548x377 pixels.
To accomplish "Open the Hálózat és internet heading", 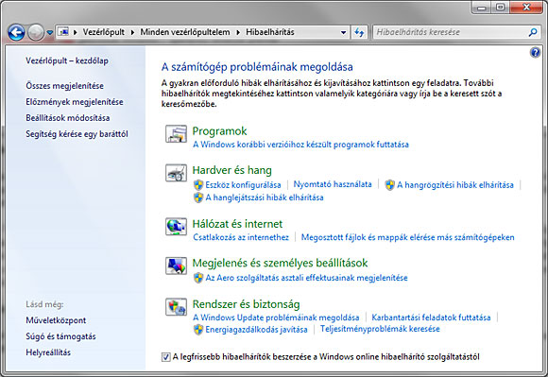I will [x=237, y=224].
